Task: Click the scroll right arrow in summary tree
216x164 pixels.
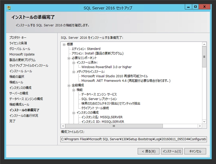Action: point(200,126)
